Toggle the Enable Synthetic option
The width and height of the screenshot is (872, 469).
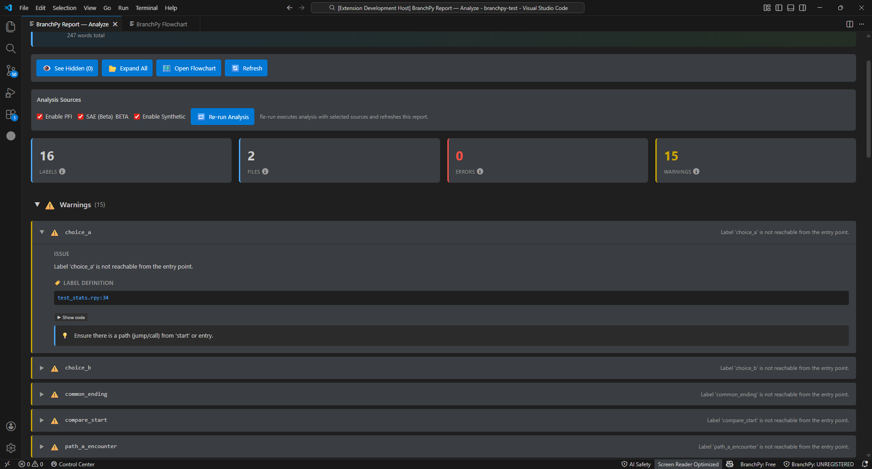pyautogui.click(x=137, y=116)
